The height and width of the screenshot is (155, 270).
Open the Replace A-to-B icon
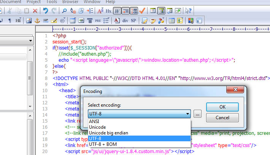(73, 11)
